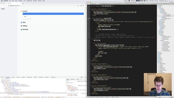Click the browser forward arrow
The height and width of the screenshot is (98, 174).
tap(4, 5)
